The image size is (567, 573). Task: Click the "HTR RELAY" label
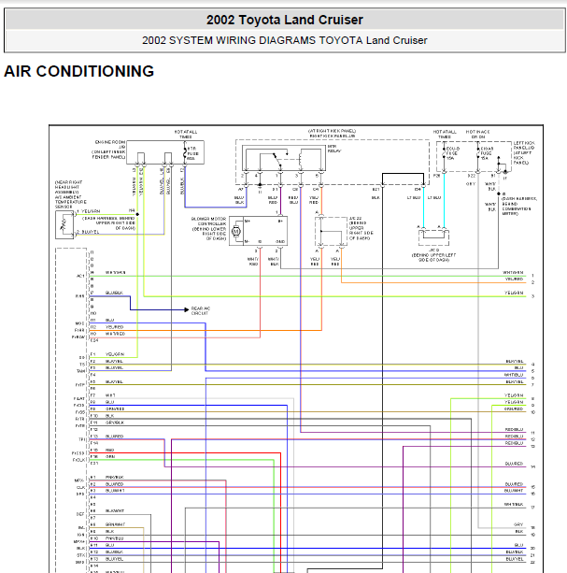pyautogui.click(x=333, y=149)
